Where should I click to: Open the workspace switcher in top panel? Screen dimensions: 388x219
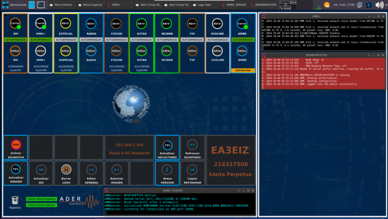288,5
